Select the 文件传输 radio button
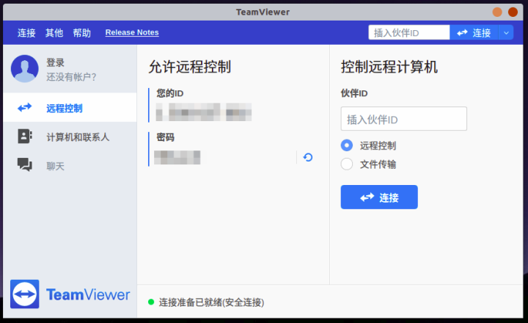This screenshot has height=323, width=528. coord(347,164)
